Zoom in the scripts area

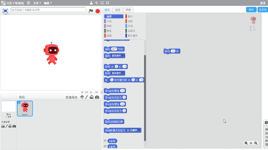coord(256,143)
